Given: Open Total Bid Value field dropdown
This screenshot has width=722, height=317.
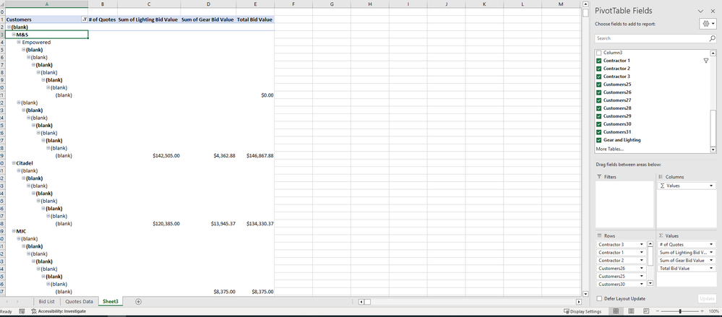Looking at the screenshot, I should pyautogui.click(x=713, y=268).
